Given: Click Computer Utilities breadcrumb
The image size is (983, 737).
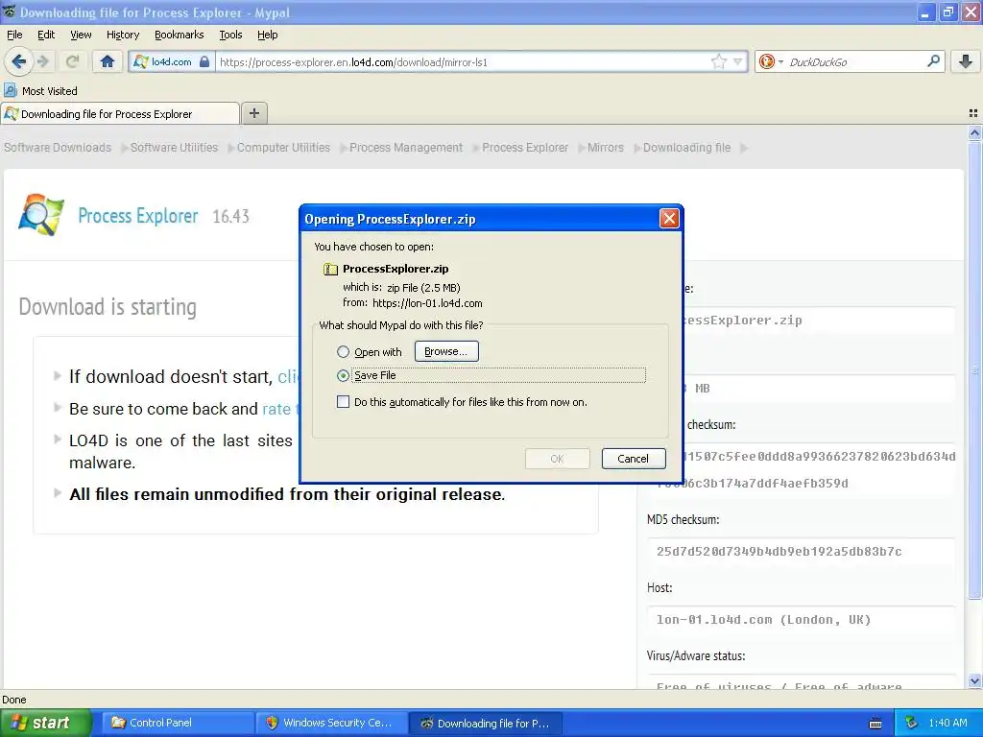Looking at the screenshot, I should (x=283, y=147).
